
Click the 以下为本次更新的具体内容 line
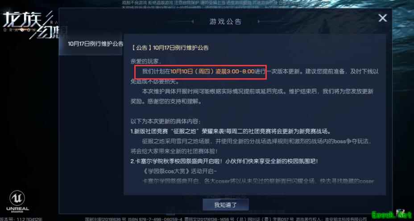[166, 122]
